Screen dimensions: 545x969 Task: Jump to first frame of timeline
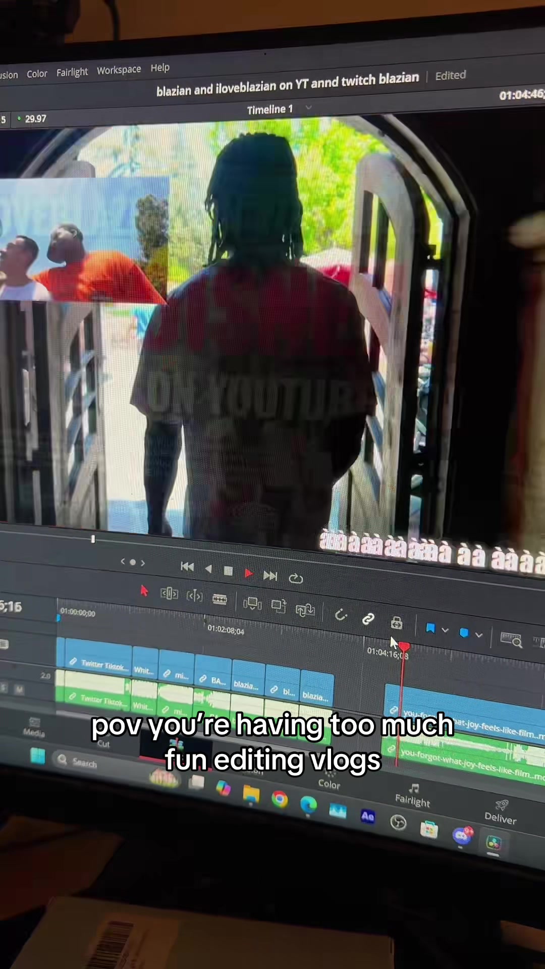point(187,567)
